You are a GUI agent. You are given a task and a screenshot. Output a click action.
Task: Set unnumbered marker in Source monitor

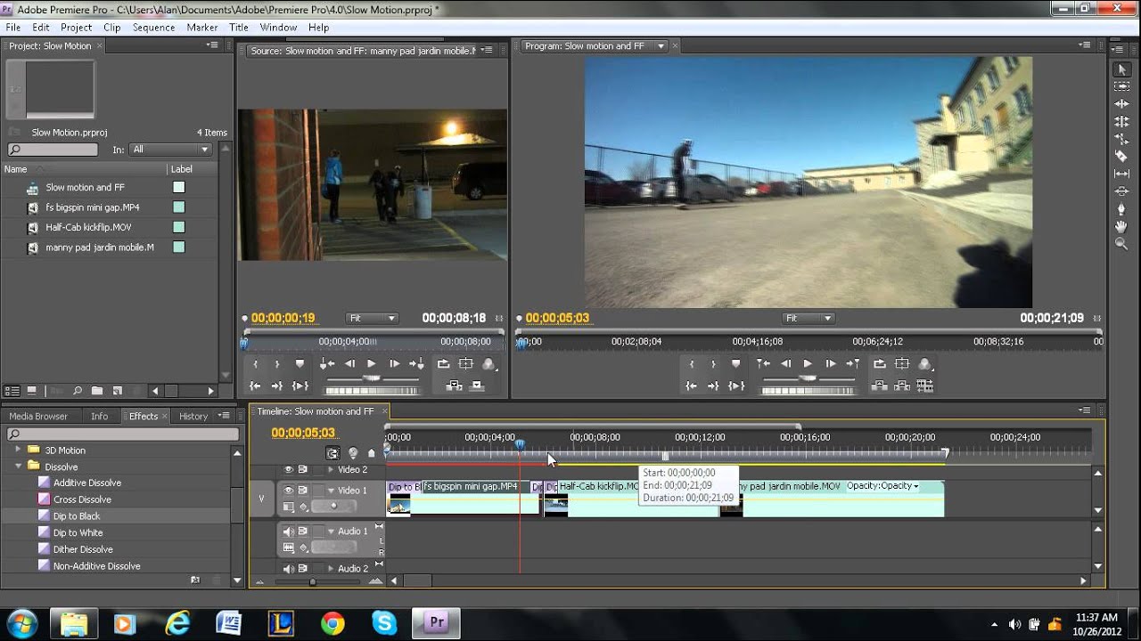(x=300, y=363)
